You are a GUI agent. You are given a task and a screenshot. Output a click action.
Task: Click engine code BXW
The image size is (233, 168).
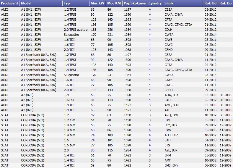tap(168, 130)
